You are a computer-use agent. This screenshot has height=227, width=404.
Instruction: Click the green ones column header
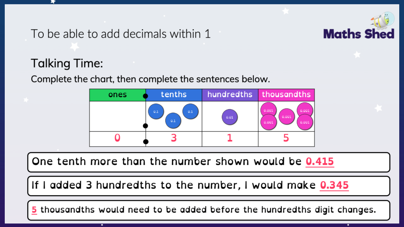pos(118,95)
